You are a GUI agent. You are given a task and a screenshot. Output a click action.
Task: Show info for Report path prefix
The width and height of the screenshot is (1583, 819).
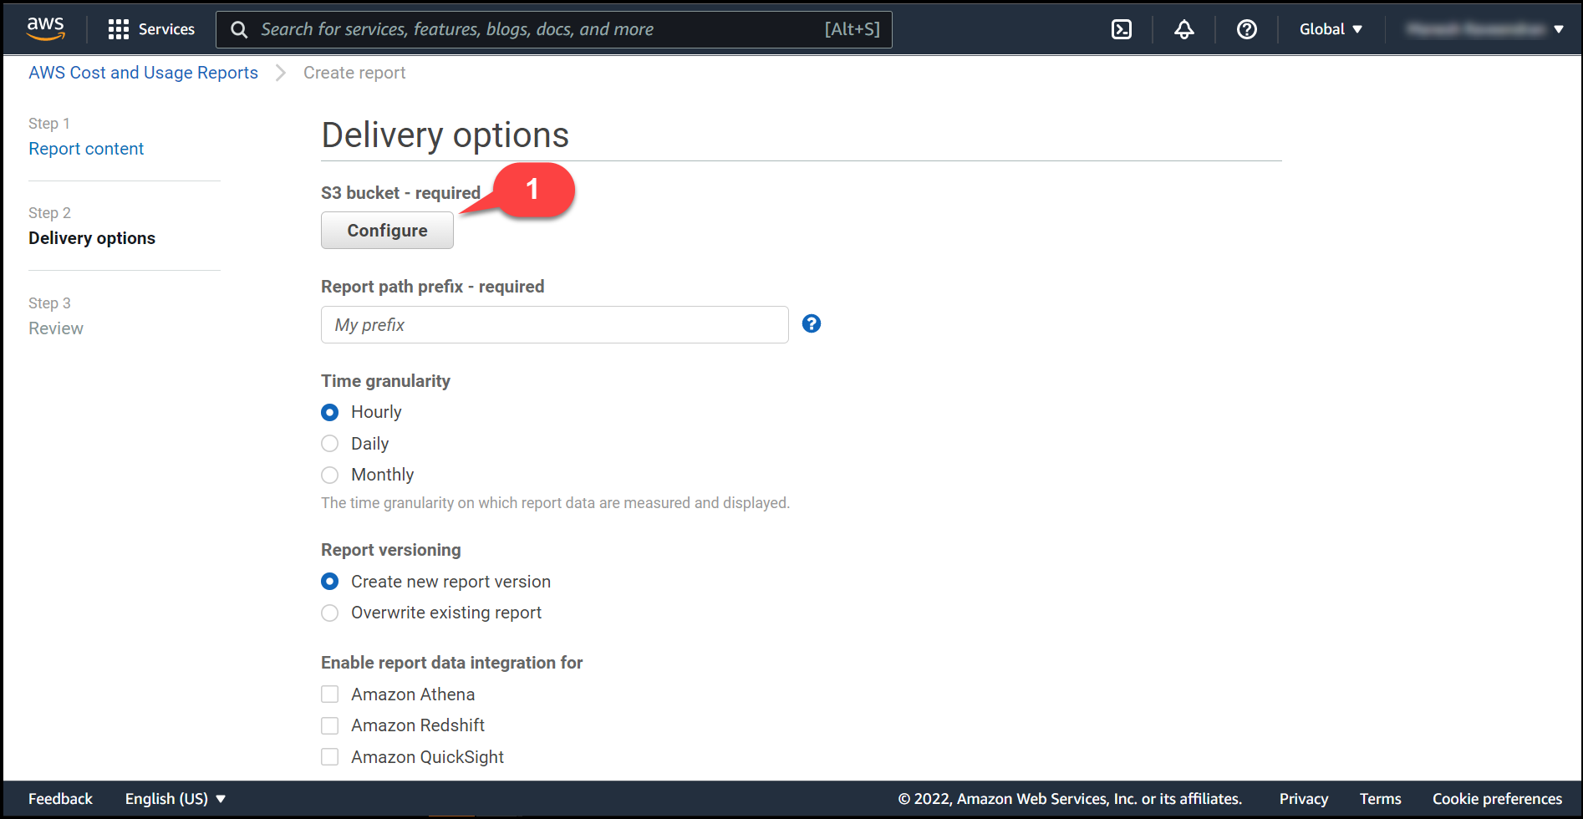(x=812, y=323)
